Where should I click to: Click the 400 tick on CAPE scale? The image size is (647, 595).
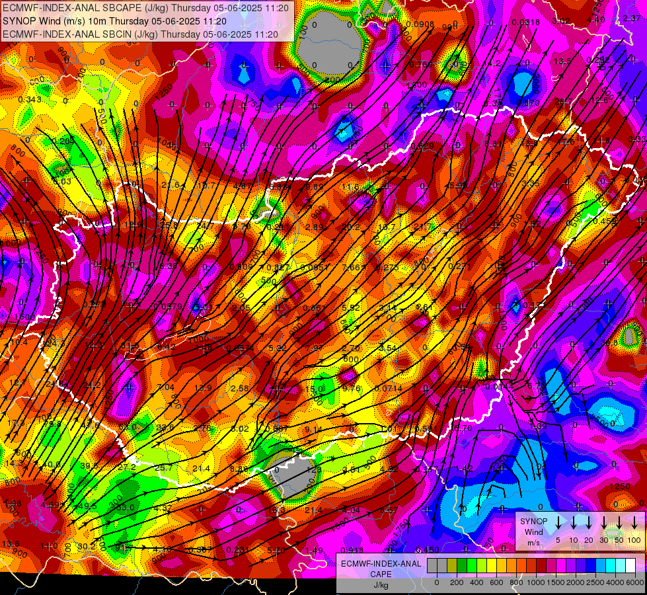476,582
